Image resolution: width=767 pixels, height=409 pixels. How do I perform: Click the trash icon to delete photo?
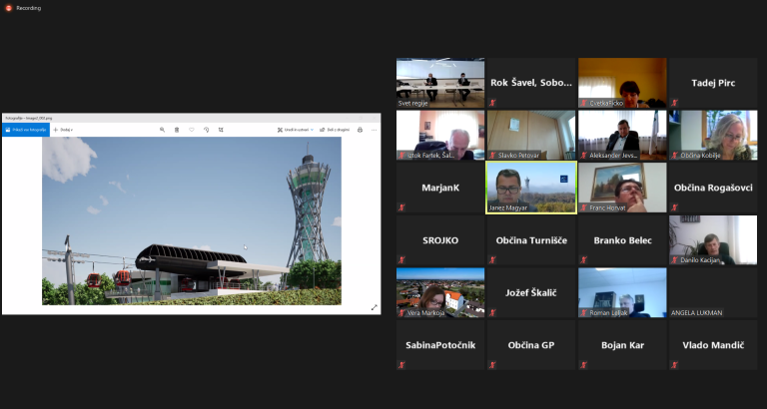pyautogui.click(x=177, y=130)
